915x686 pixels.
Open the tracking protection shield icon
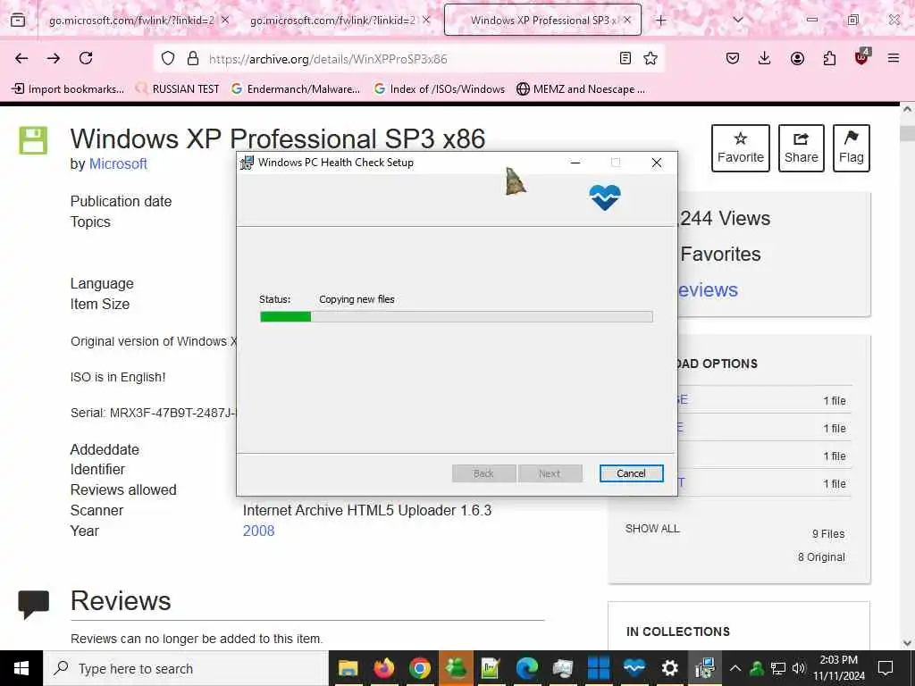(x=168, y=58)
